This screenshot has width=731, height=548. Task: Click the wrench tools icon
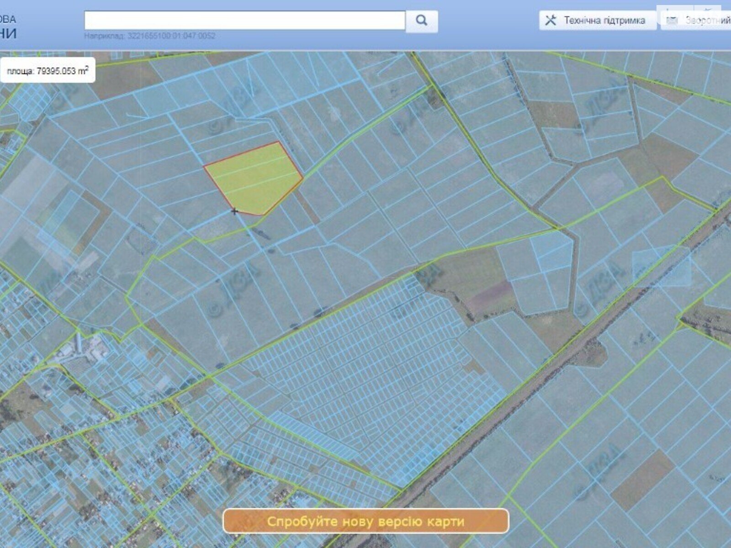pyautogui.click(x=551, y=20)
